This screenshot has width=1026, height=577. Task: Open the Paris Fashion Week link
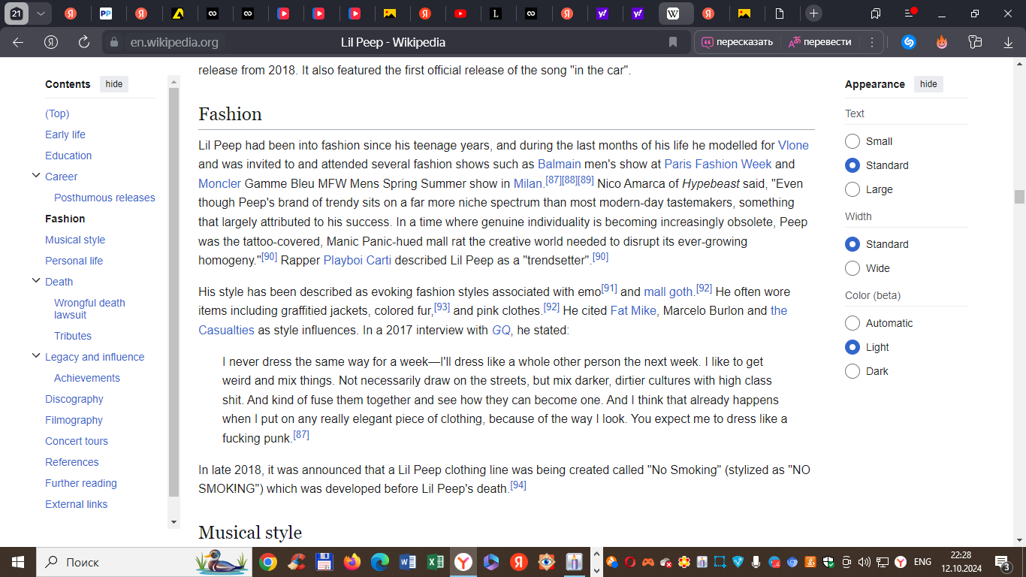point(718,164)
